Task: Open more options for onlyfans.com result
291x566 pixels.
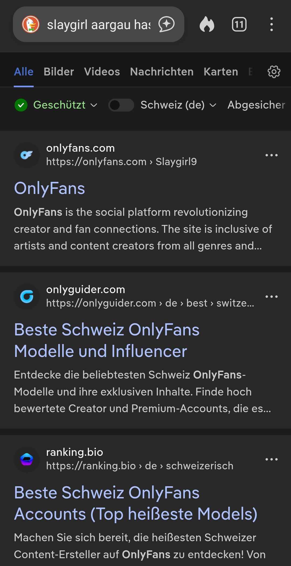Action: (x=271, y=155)
